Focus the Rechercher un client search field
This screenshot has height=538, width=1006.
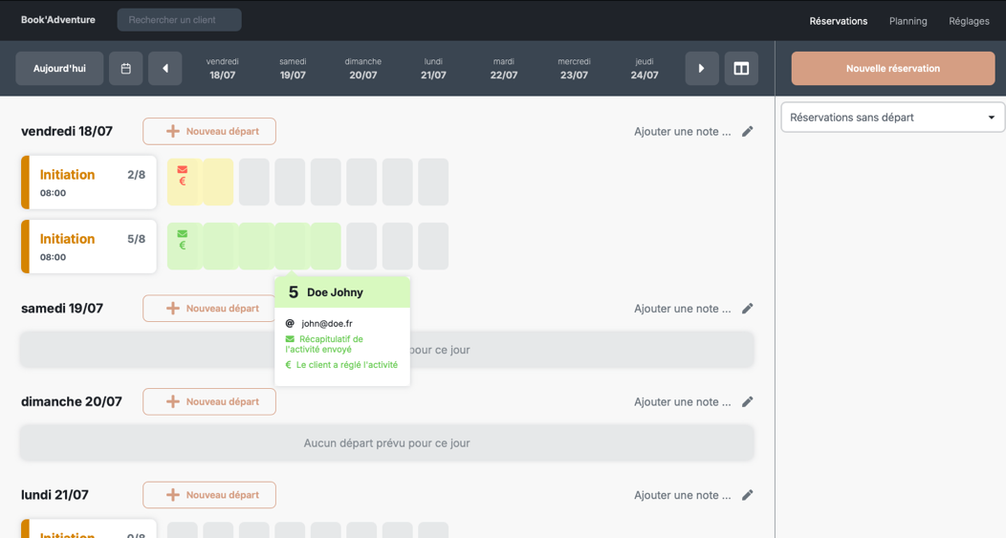(x=179, y=20)
